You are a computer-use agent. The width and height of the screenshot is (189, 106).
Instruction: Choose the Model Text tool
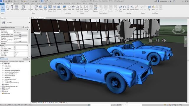pos(78,9)
